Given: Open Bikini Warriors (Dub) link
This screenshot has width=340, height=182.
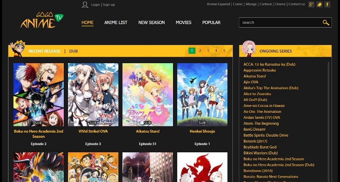Looking at the screenshot, I should (x=261, y=153).
